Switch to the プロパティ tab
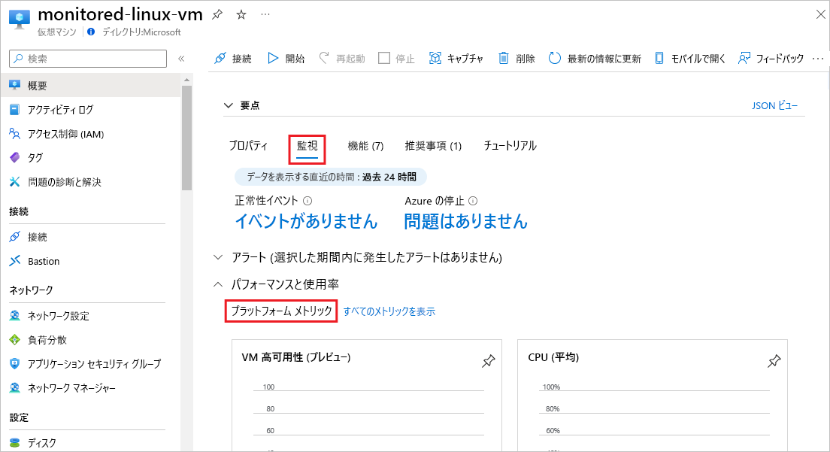This screenshot has height=452, width=830. (x=248, y=146)
